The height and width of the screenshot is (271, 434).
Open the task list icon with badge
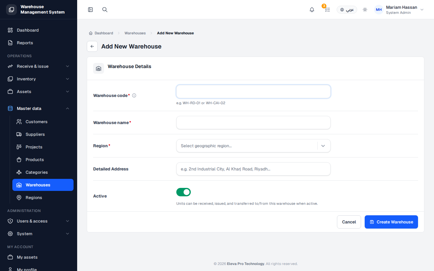tap(327, 10)
